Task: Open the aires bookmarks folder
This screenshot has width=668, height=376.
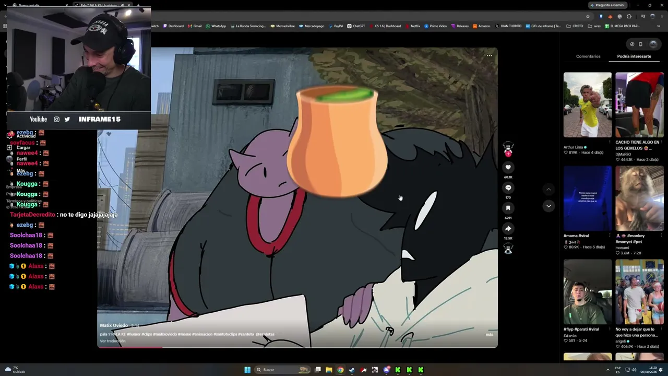Action: (594, 26)
